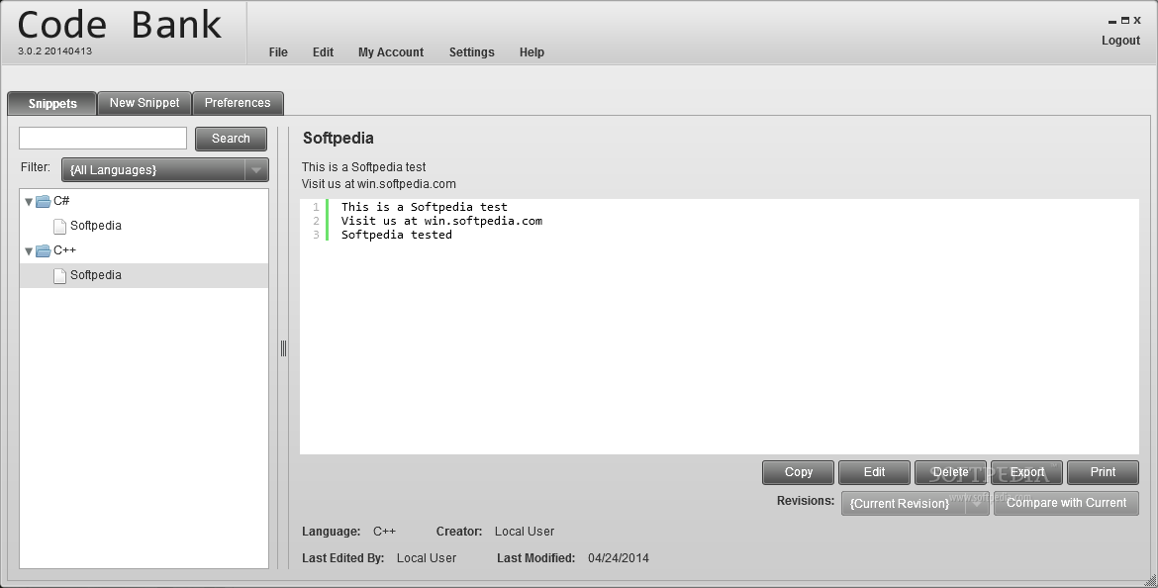Open the Edit menu
1158x588 pixels.
pyautogui.click(x=323, y=52)
